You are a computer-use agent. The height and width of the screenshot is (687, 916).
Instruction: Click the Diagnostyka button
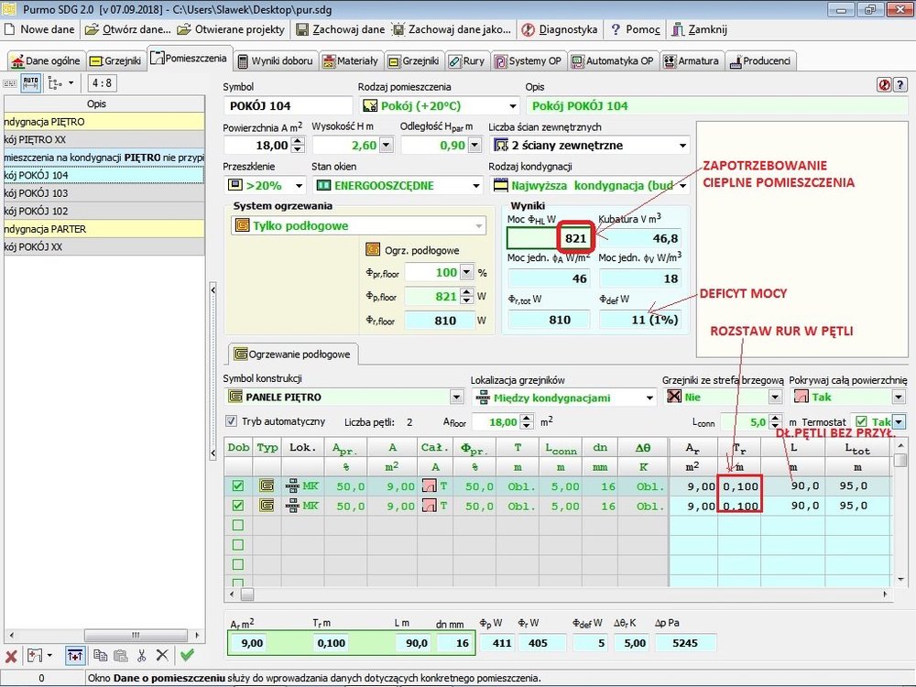coord(559,29)
